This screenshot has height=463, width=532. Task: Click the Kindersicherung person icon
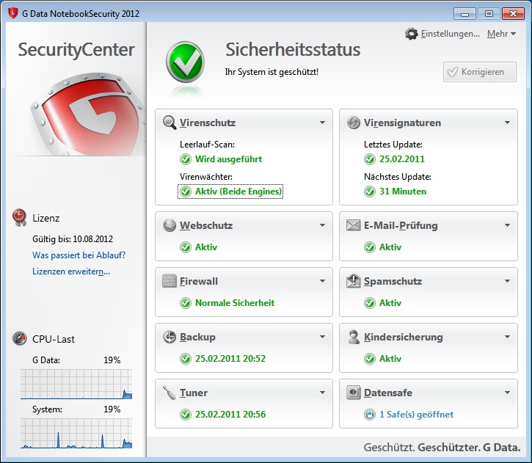click(354, 337)
